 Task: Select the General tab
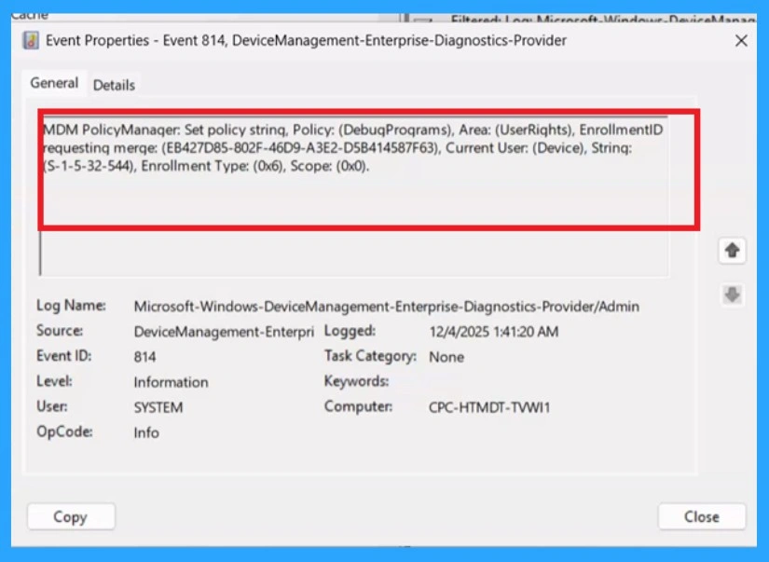point(54,83)
